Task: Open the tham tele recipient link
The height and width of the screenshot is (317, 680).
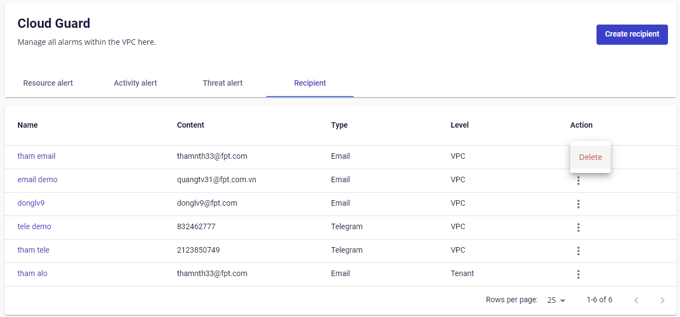Action: 33,250
